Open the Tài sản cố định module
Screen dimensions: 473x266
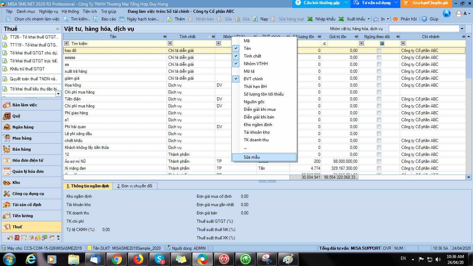[31, 205]
